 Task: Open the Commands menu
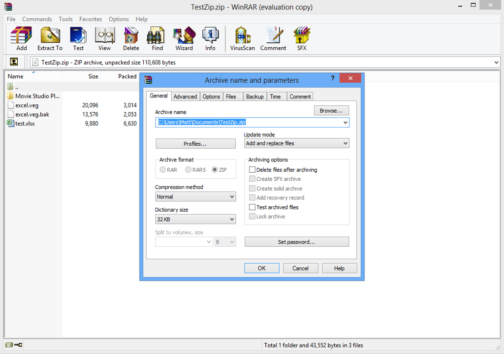click(x=37, y=19)
